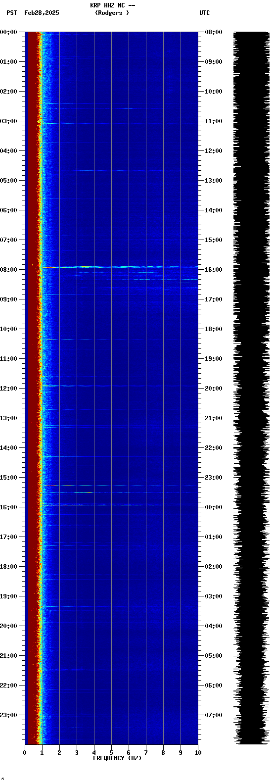Click the dark red low-frequency band
Viewport: 273px width, 784px height.
33,388
